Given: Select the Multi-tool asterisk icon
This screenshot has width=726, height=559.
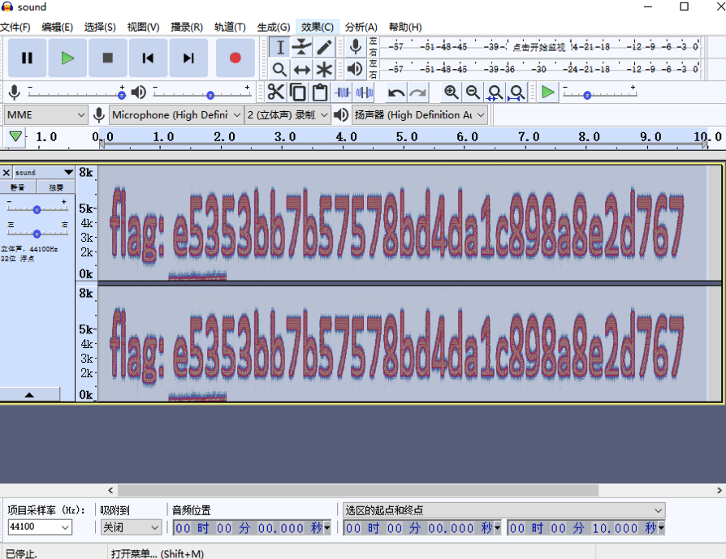Looking at the screenshot, I should pyautogui.click(x=324, y=70).
